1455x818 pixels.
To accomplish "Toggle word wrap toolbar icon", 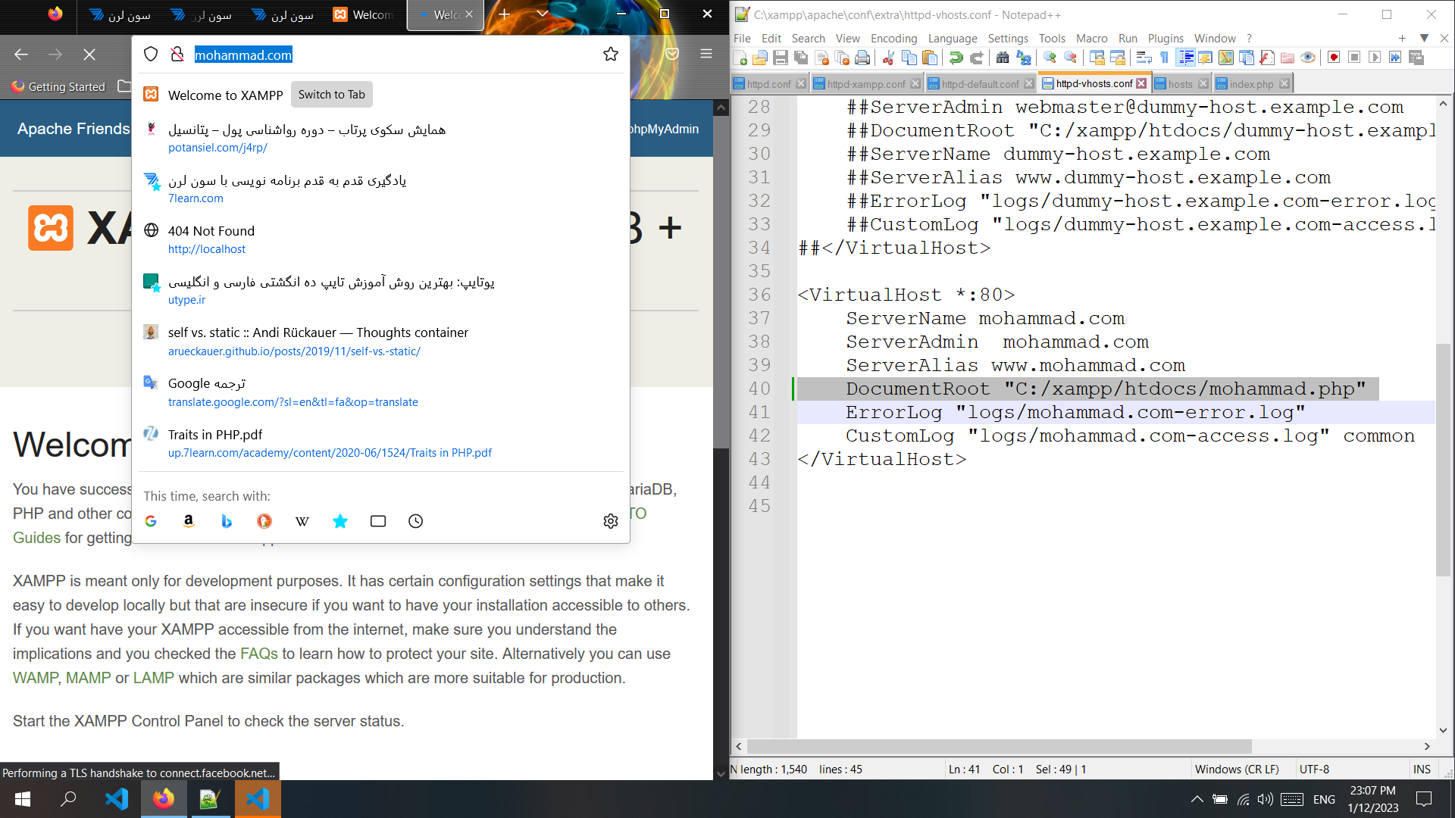I will coord(1144,58).
